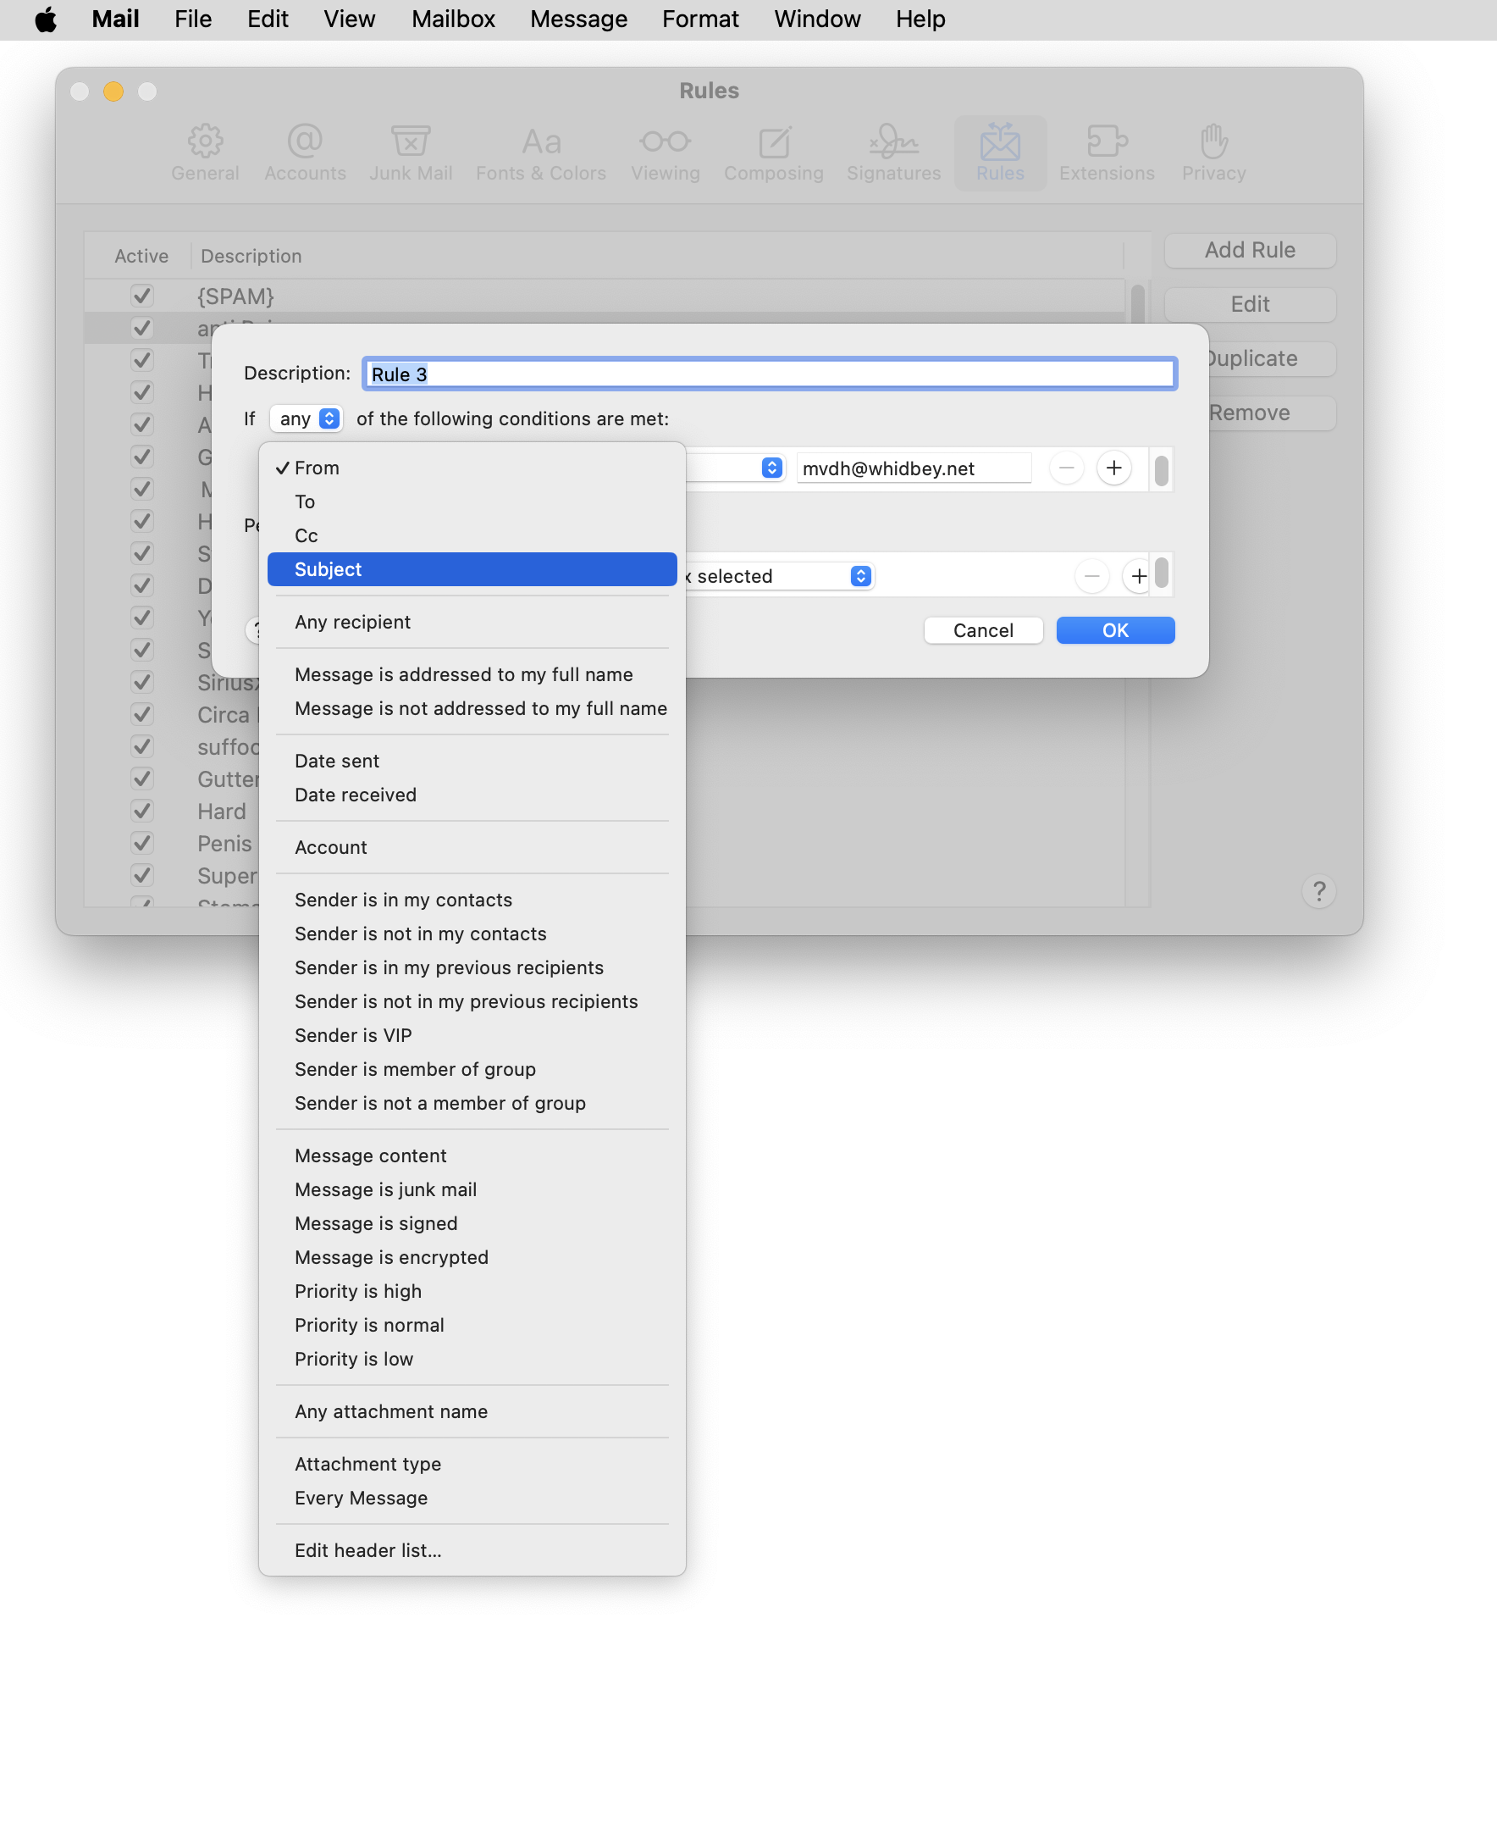1497x1823 pixels.
Task: Open the Signatures preferences tab
Action: point(893,152)
